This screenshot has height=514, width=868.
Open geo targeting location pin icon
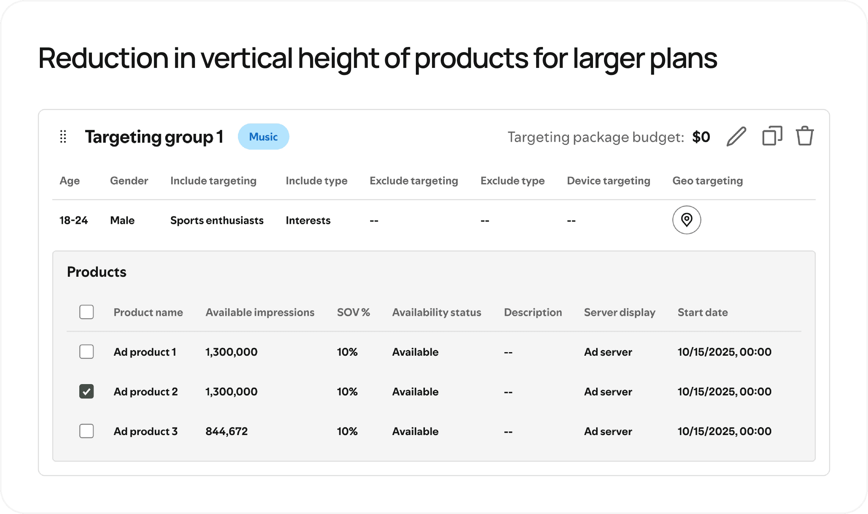click(687, 220)
